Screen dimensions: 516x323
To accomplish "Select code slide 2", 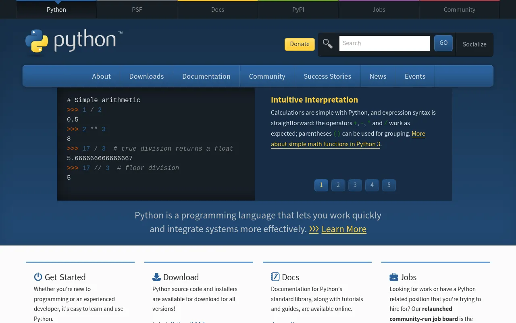I will click(338, 185).
